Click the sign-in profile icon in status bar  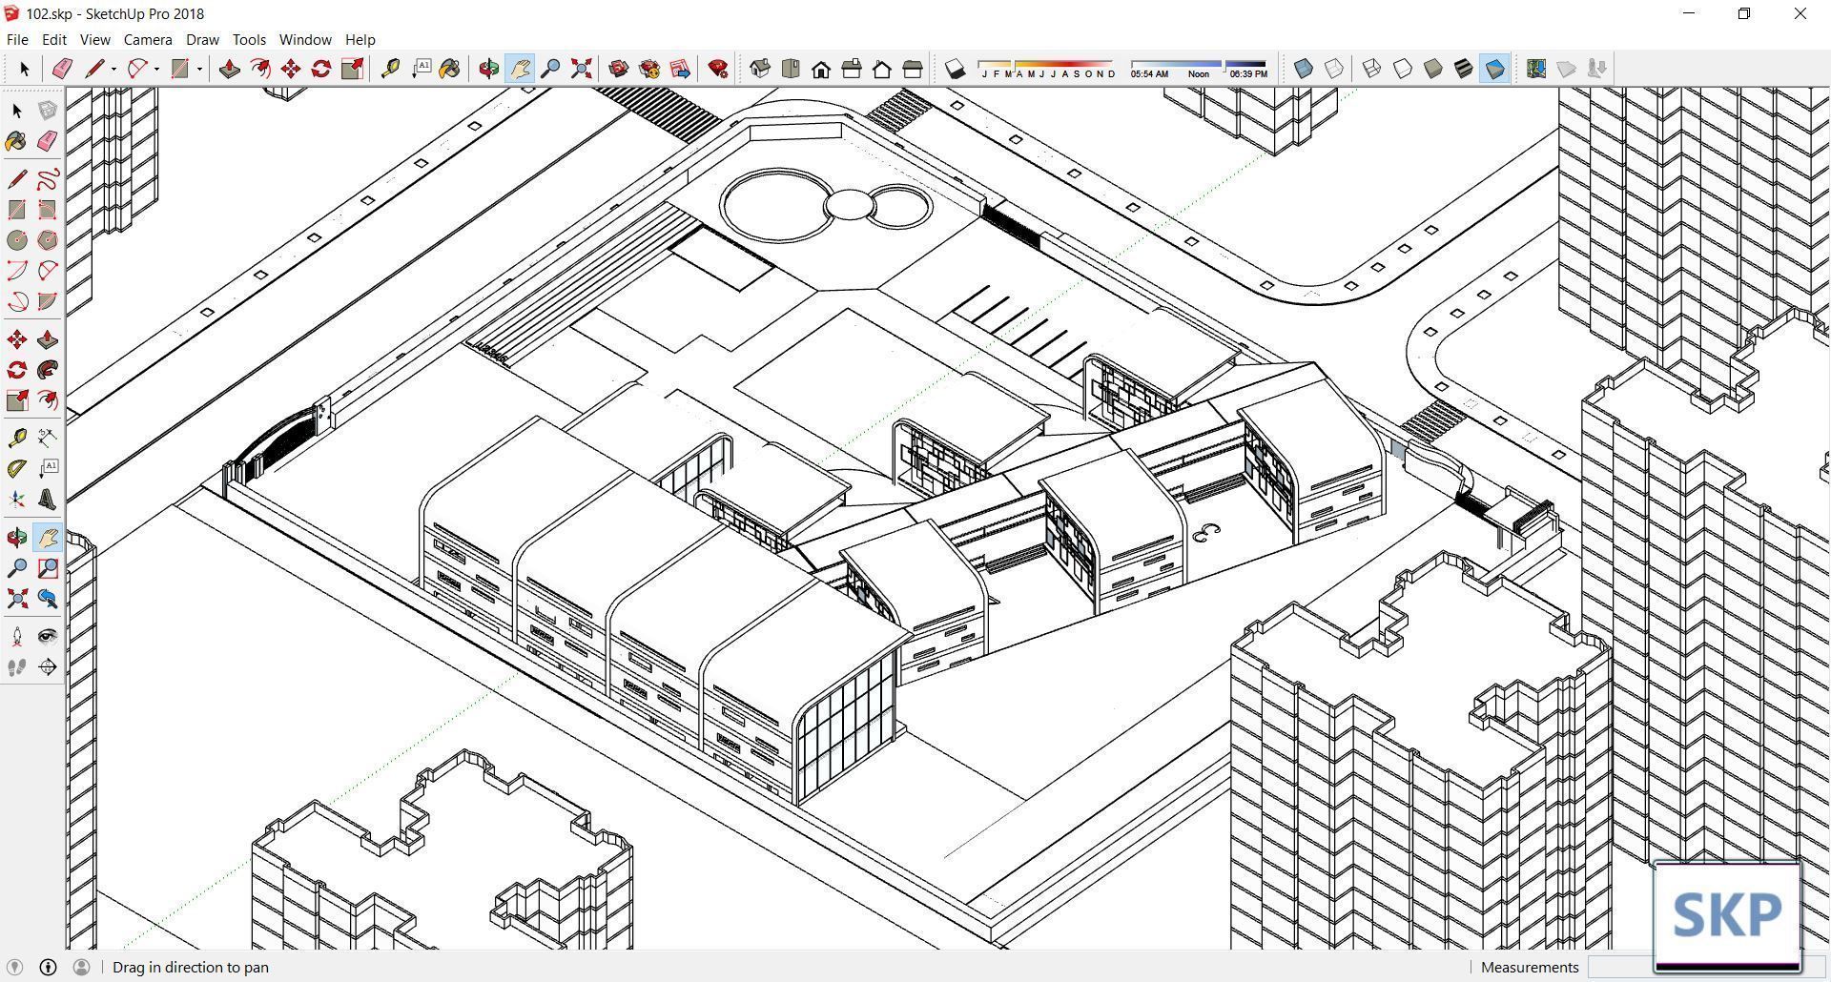[x=81, y=967]
